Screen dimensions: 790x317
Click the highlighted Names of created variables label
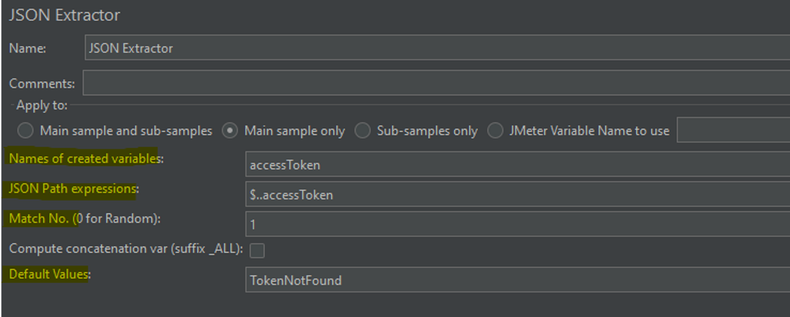85,158
